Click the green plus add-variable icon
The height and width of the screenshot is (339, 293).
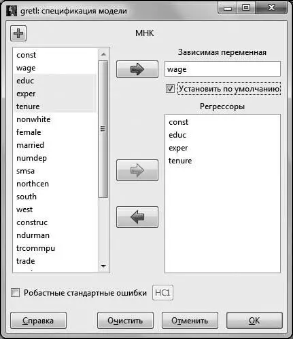18,33
